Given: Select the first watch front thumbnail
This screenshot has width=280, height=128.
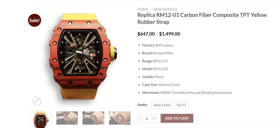Looking at the screenshot, I should (x=41, y=120).
